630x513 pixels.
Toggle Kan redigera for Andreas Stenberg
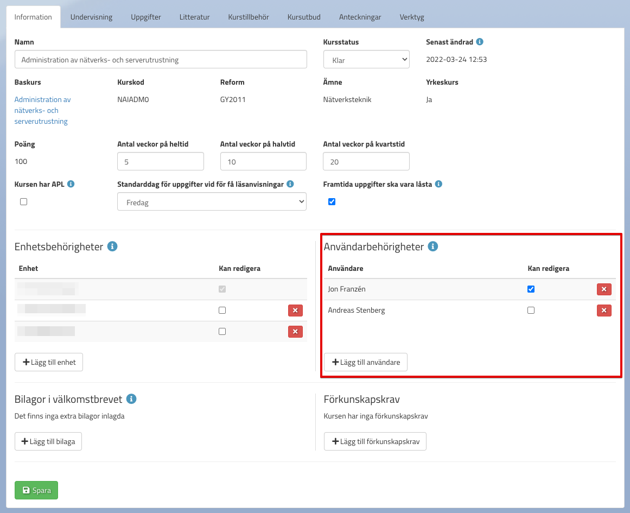pos(531,311)
